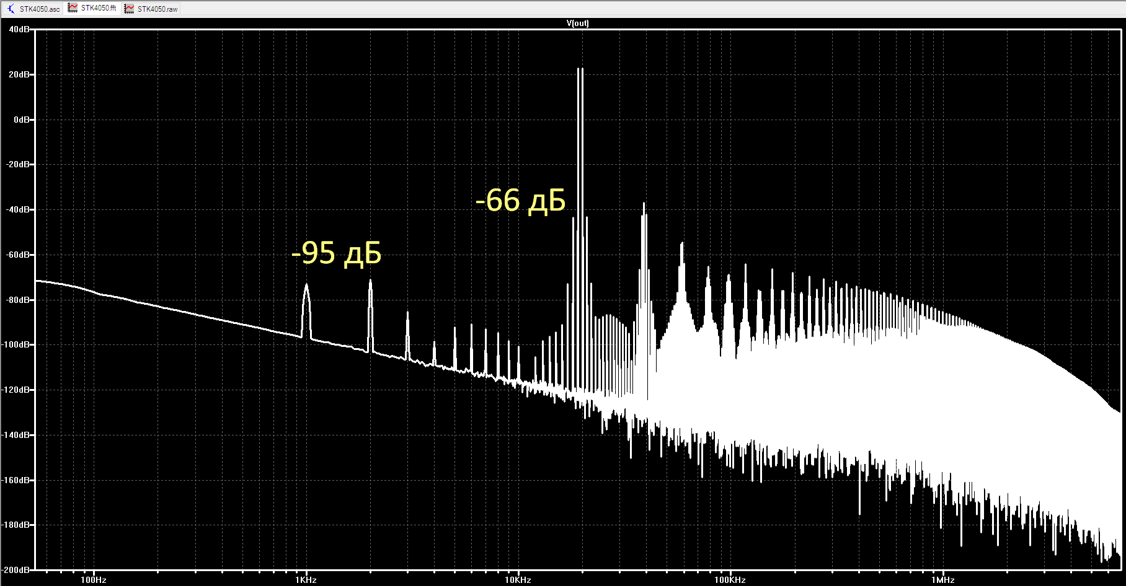Click the 40dB label on the vertical axis

19,29
